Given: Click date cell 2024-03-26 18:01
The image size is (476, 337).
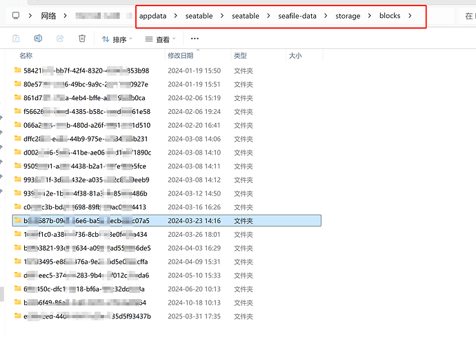Looking at the screenshot, I should coord(195,235).
